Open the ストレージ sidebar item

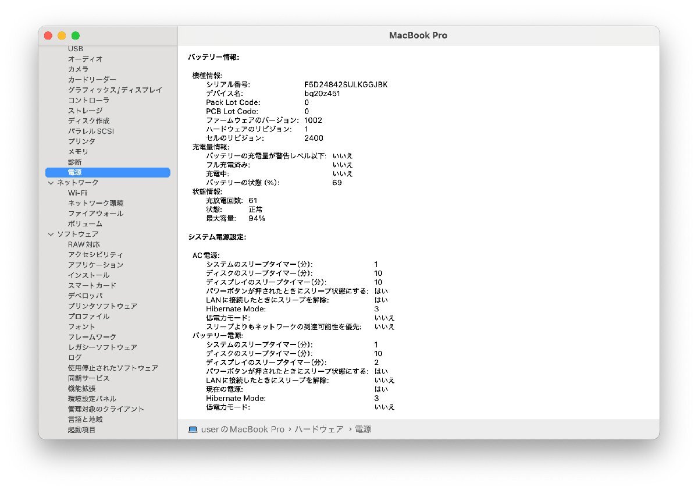coord(86,111)
